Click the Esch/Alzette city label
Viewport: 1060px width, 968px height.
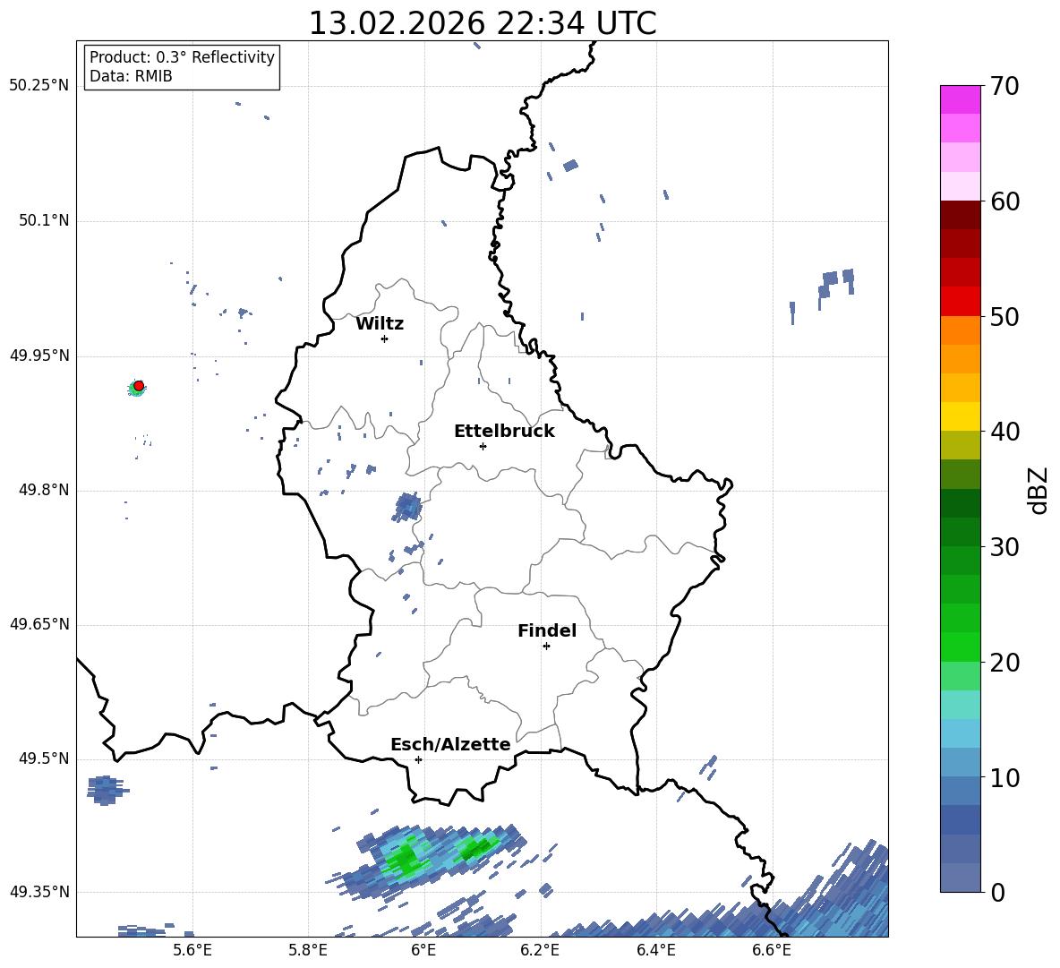(x=450, y=744)
